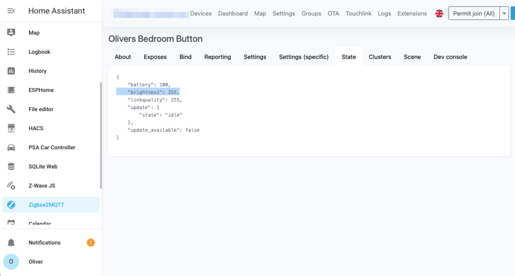Screen dimensions: 515x276
Task: Click the Permit join (All) button
Action: coord(474,14)
